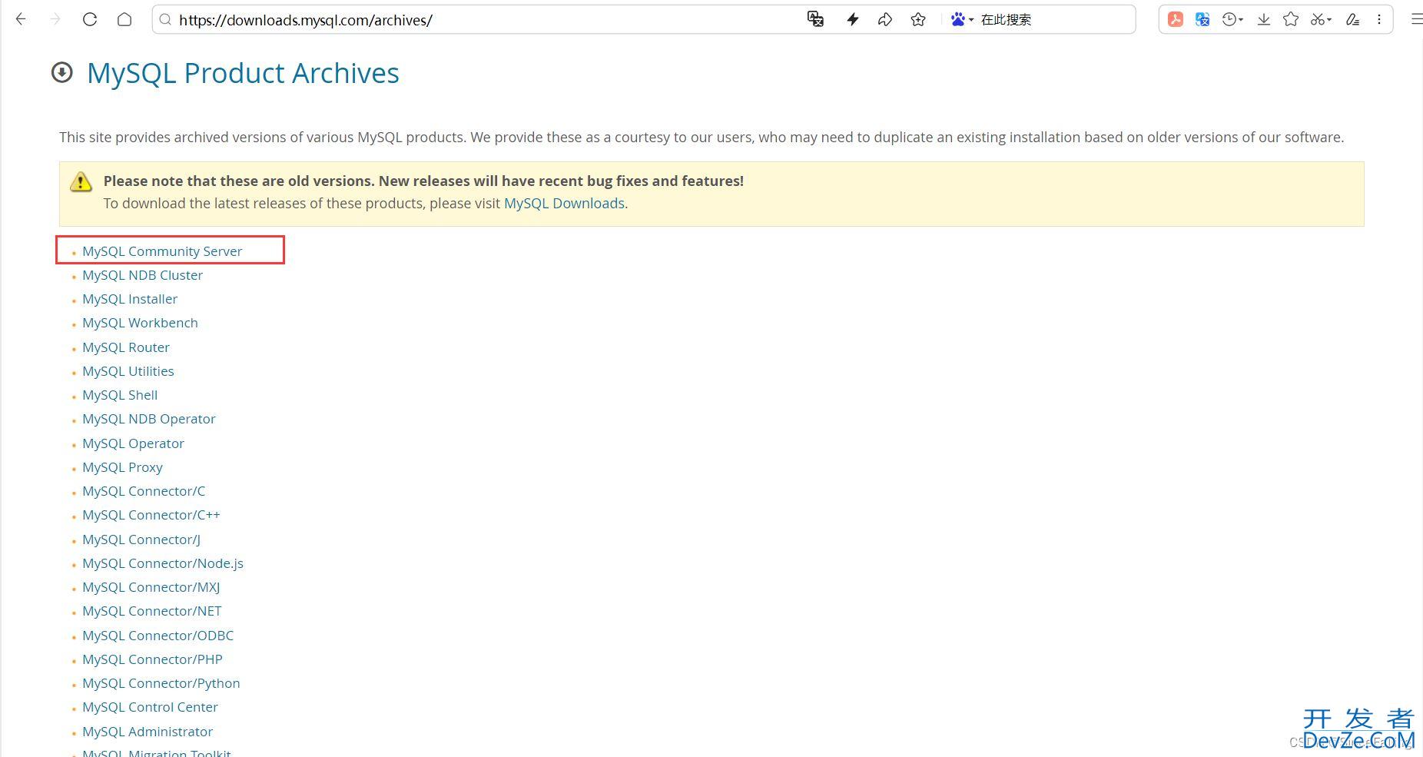Open MySQL NDB Operator archive link
The image size is (1423, 757).
(x=149, y=419)
